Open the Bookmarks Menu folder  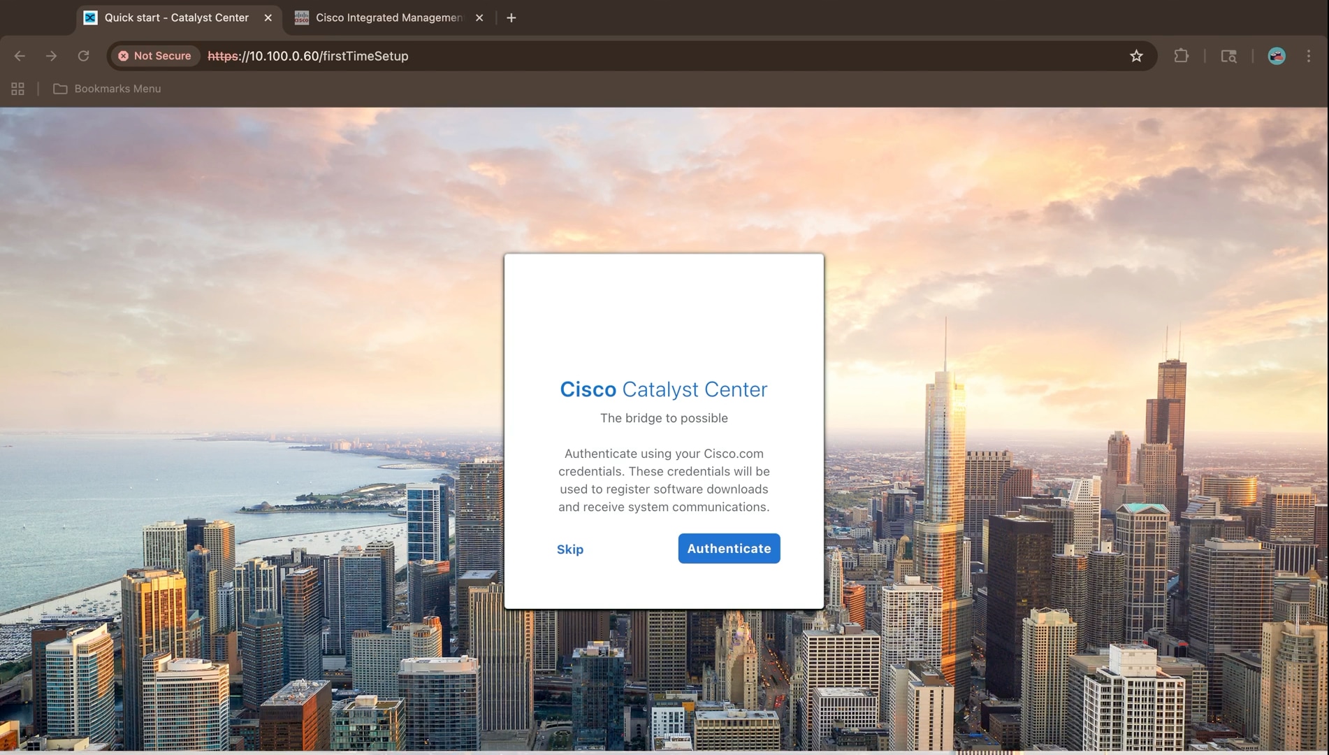pos(107,89)
